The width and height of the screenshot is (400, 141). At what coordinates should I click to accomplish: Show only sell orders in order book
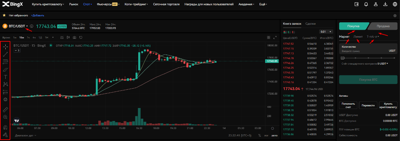[x=293, y=32]
